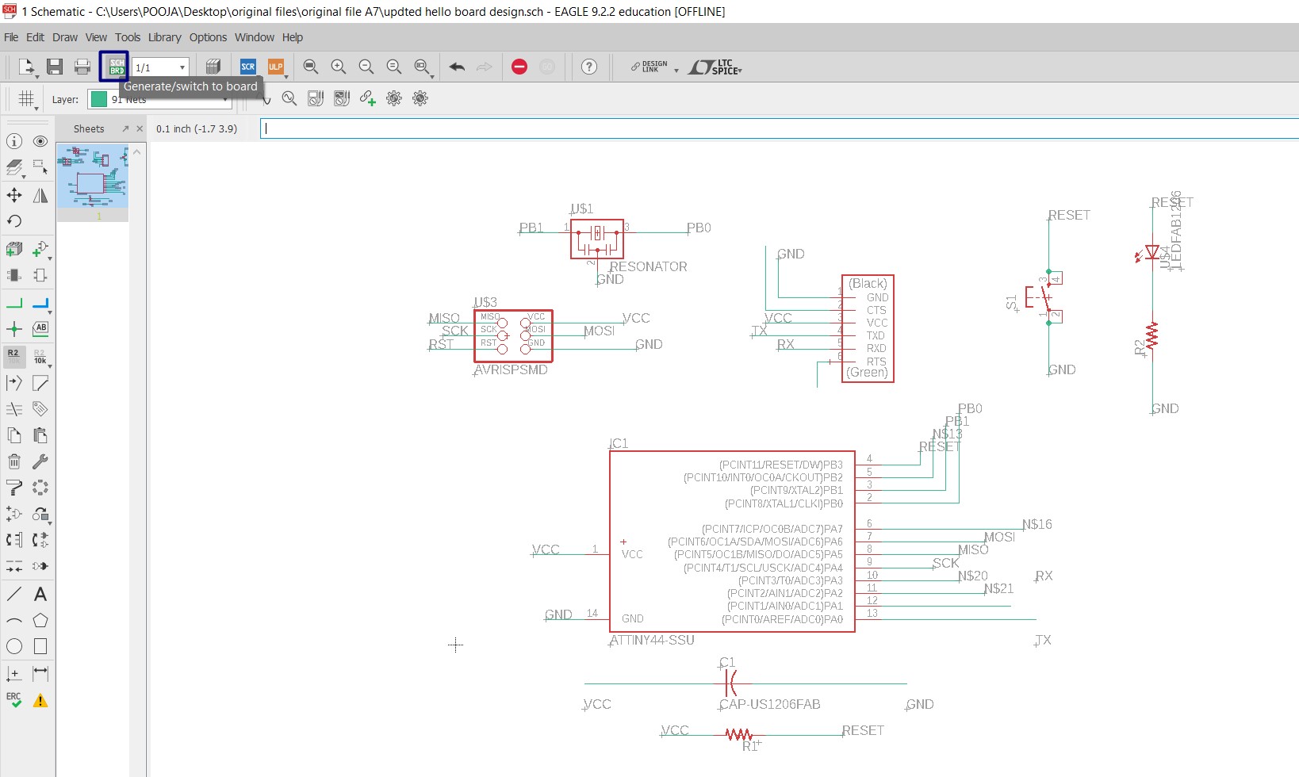The height and width of the screenshot is (777, 1299).
Task: Toggle the Show eye tool
Action: [x=40, y=141]
